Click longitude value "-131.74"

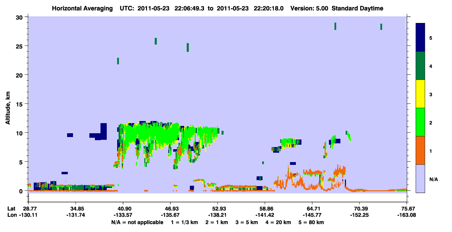(76, 215)
